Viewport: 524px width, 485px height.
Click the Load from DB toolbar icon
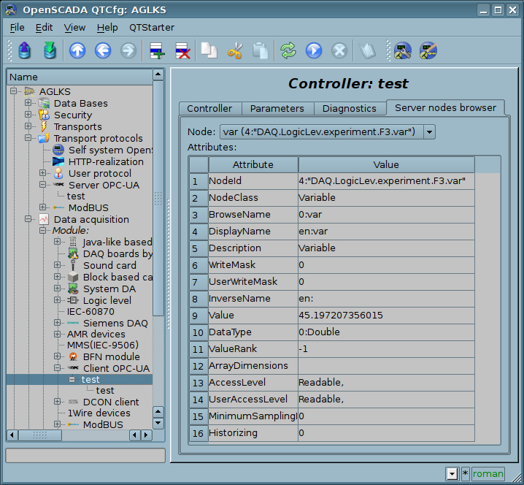coord(24,51)
